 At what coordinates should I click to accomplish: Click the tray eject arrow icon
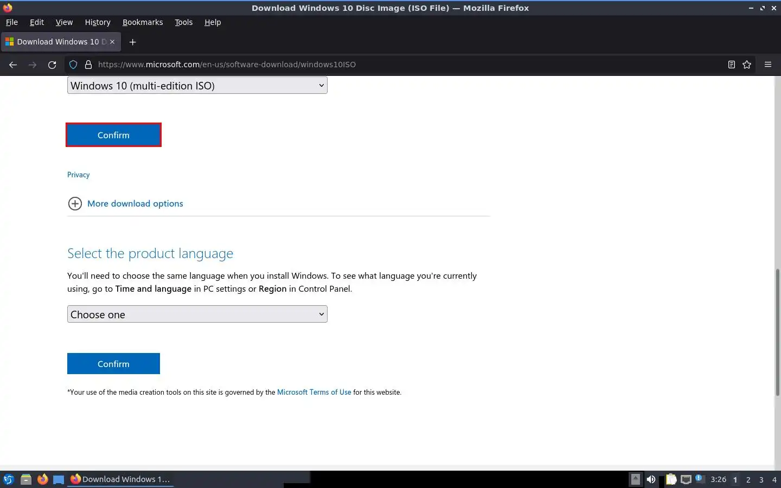(635, 479)
